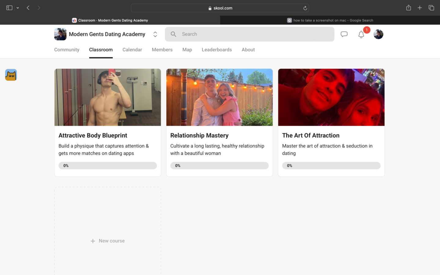Reload the page using refresh icon

[x=305, y=8]
